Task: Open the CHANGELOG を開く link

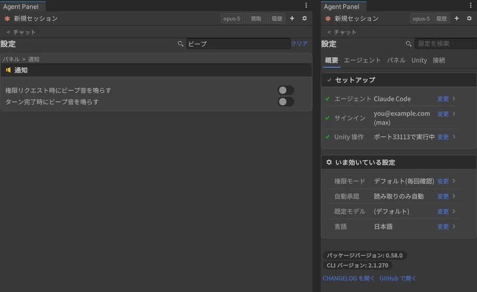Action: point(348,278)
